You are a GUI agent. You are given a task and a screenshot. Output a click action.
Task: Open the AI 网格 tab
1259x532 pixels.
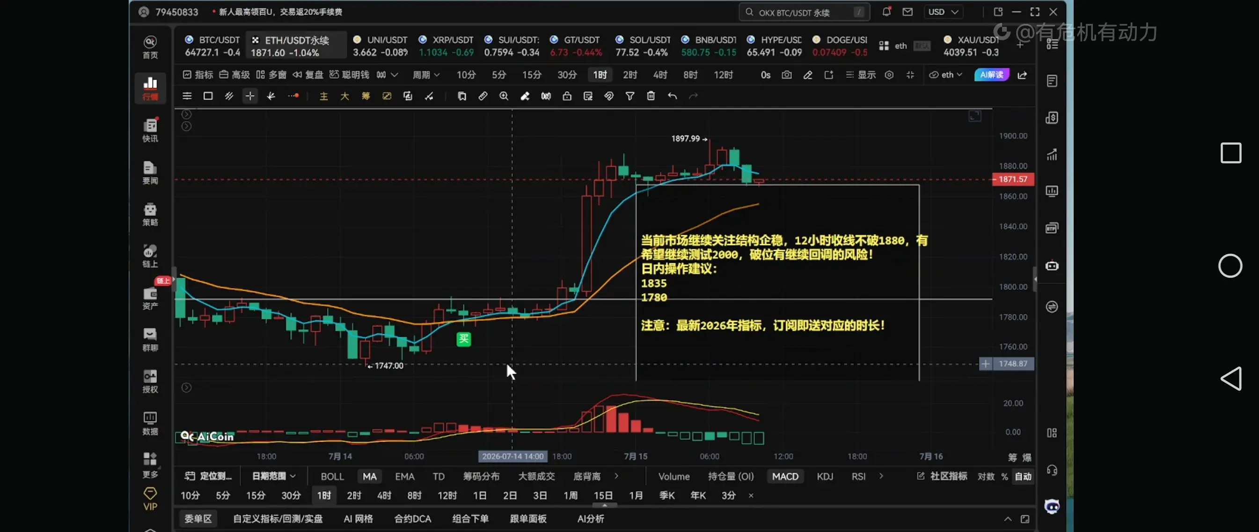click(x=358, y=518)
